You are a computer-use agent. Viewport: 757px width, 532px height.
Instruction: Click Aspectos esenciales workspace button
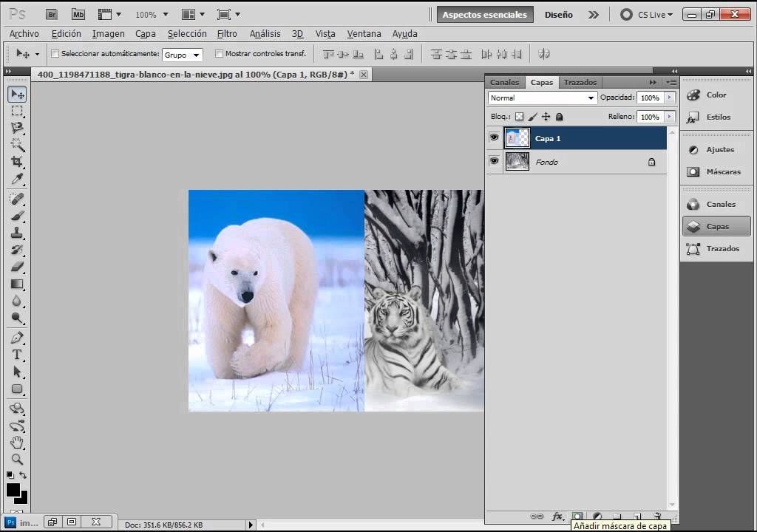point(485,15)
